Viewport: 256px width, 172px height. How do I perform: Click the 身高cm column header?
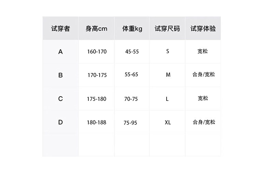pyautogui.click(x=96, y=29)
